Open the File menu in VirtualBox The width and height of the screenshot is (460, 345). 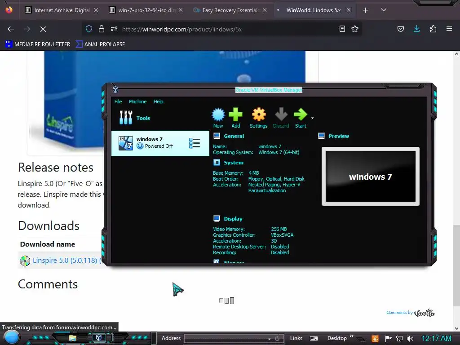(118, 102)
